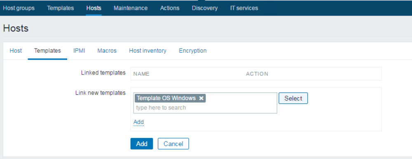Image resolution: width=412 pixels, height=159 pixels.
Task: Click the dotted Add link
Action: tap(138, 122)
